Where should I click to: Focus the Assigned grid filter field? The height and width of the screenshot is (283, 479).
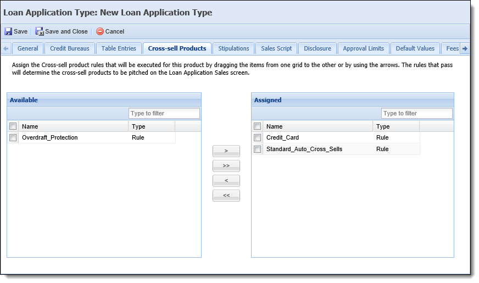click(x=417, y=113)
